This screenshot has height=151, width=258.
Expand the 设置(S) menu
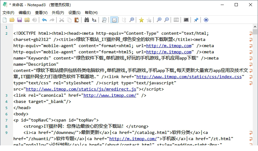tap(74, 13)
